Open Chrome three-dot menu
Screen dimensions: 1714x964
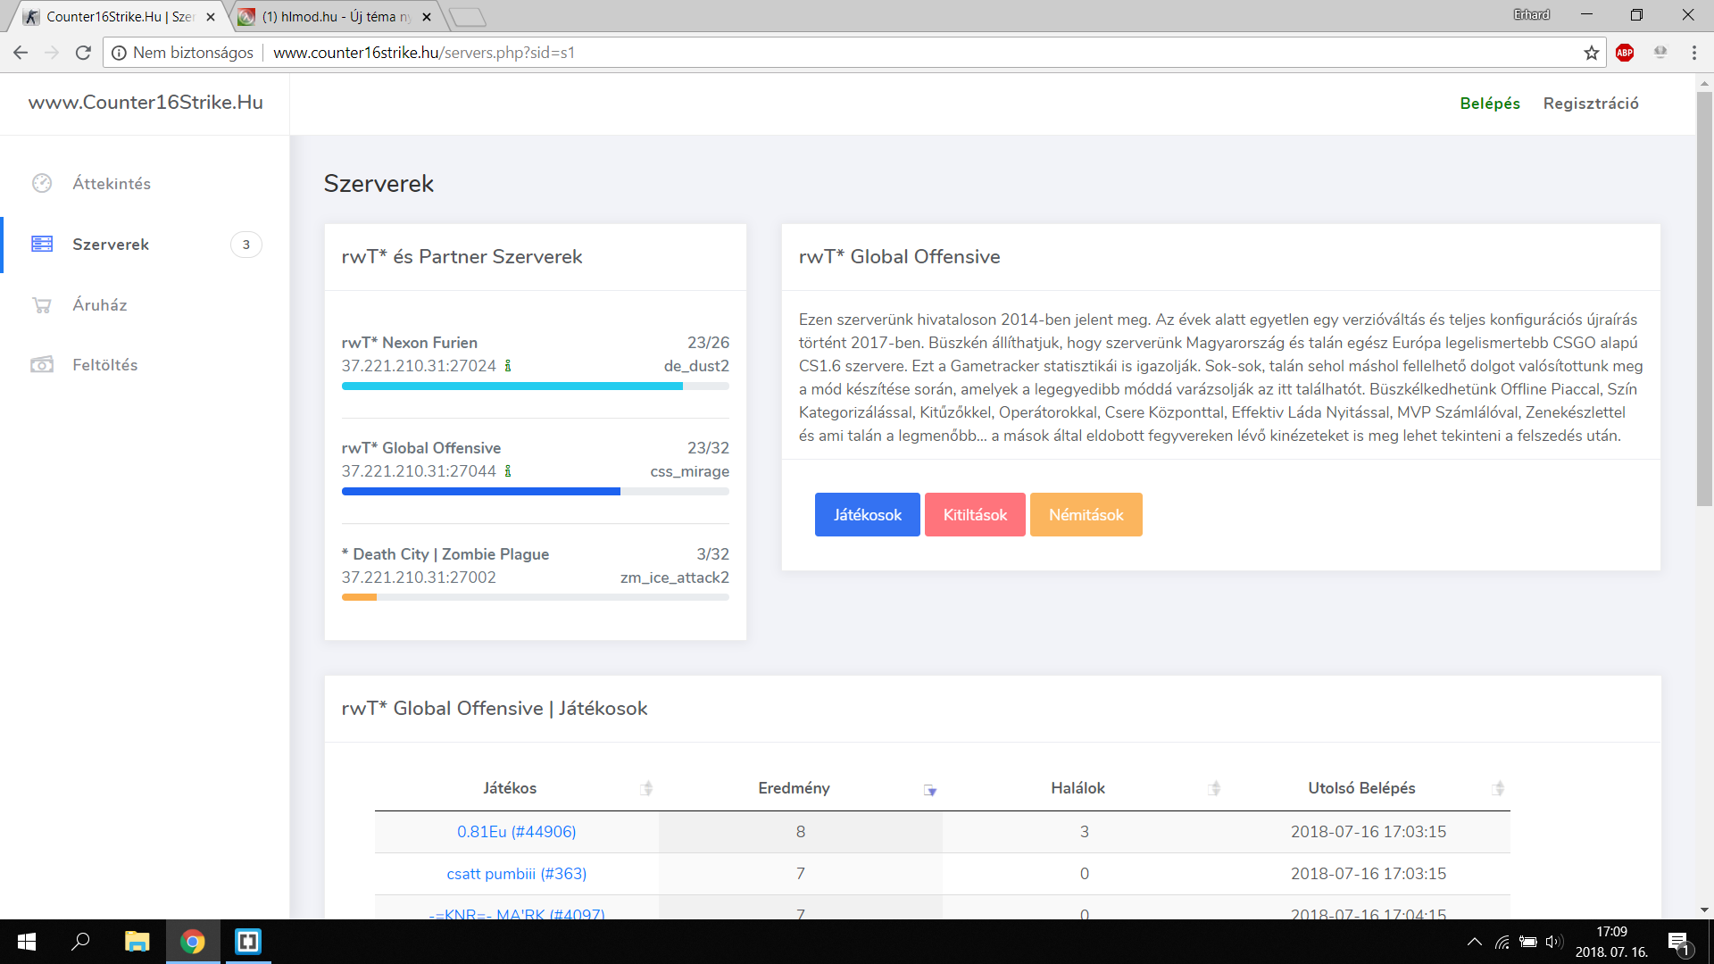point(1693,53)
